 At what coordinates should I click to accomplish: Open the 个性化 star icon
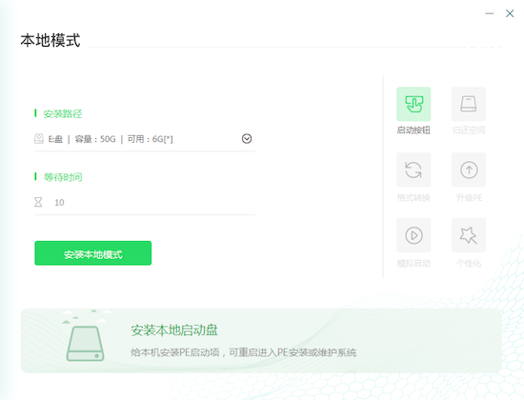[469, 235]
